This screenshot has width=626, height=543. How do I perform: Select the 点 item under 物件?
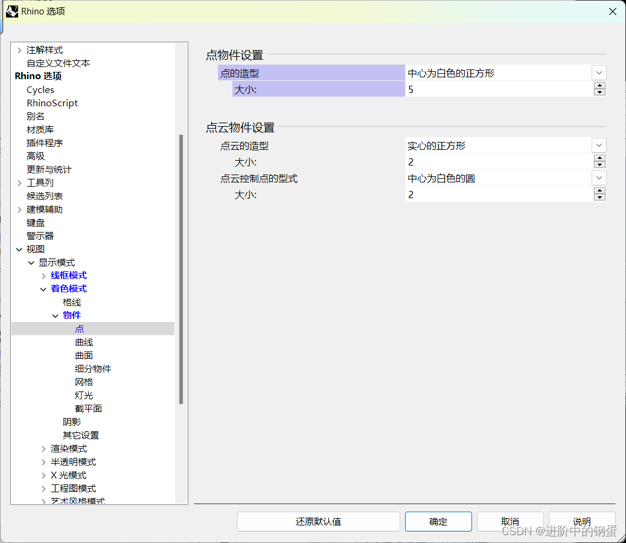coord(80,329)
